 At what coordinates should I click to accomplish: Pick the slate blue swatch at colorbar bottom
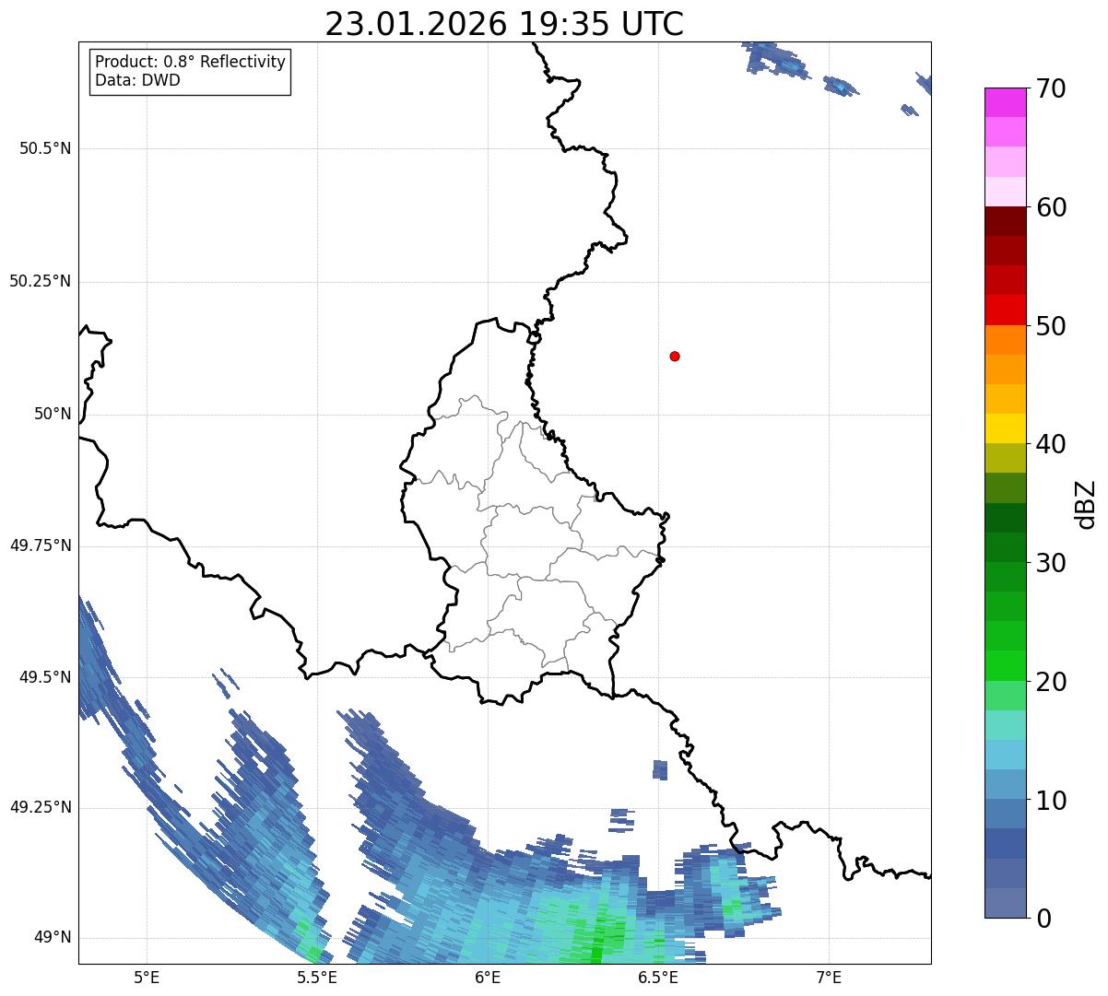click(x=1005, y=903)
